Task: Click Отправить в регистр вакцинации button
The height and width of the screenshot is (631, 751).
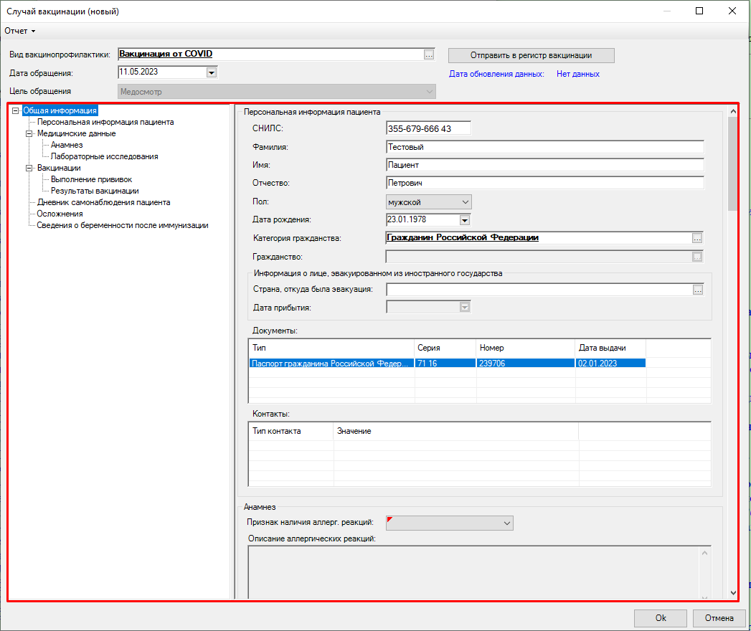Action: click(x=532, y=55)
